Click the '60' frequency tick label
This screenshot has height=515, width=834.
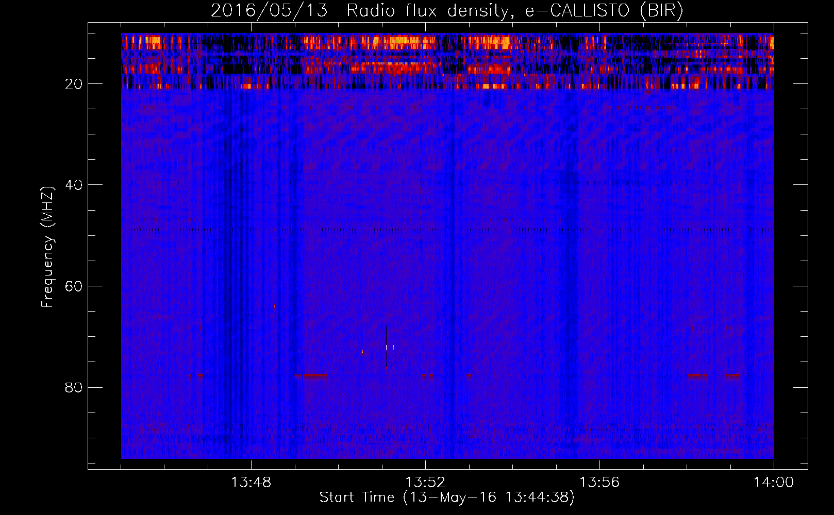point(74,286)
